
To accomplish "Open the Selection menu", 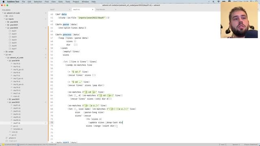I will [x=38, y=2].
